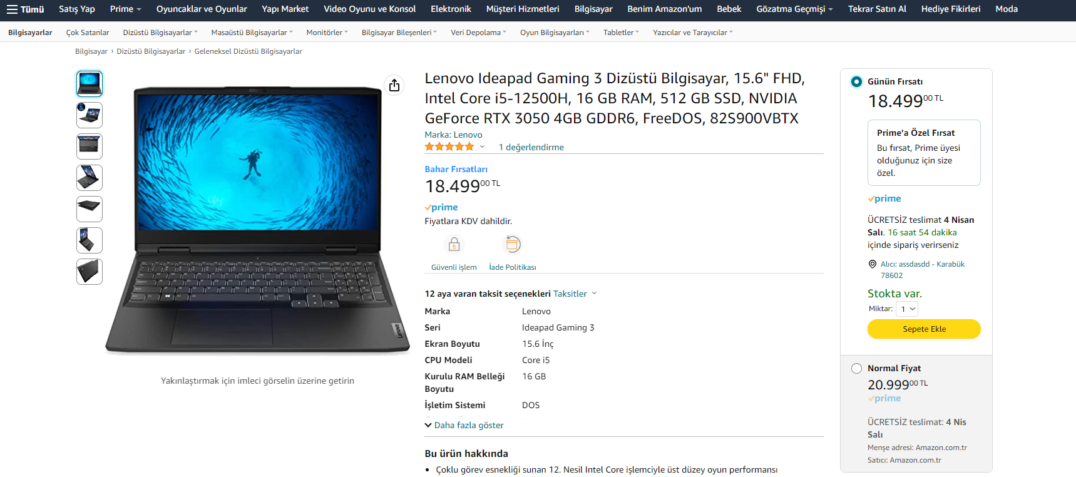Select the Günün Fırsatı radio option
Image resolution: width=1076 pixels, height=477 pixels.
coord(856,81)
